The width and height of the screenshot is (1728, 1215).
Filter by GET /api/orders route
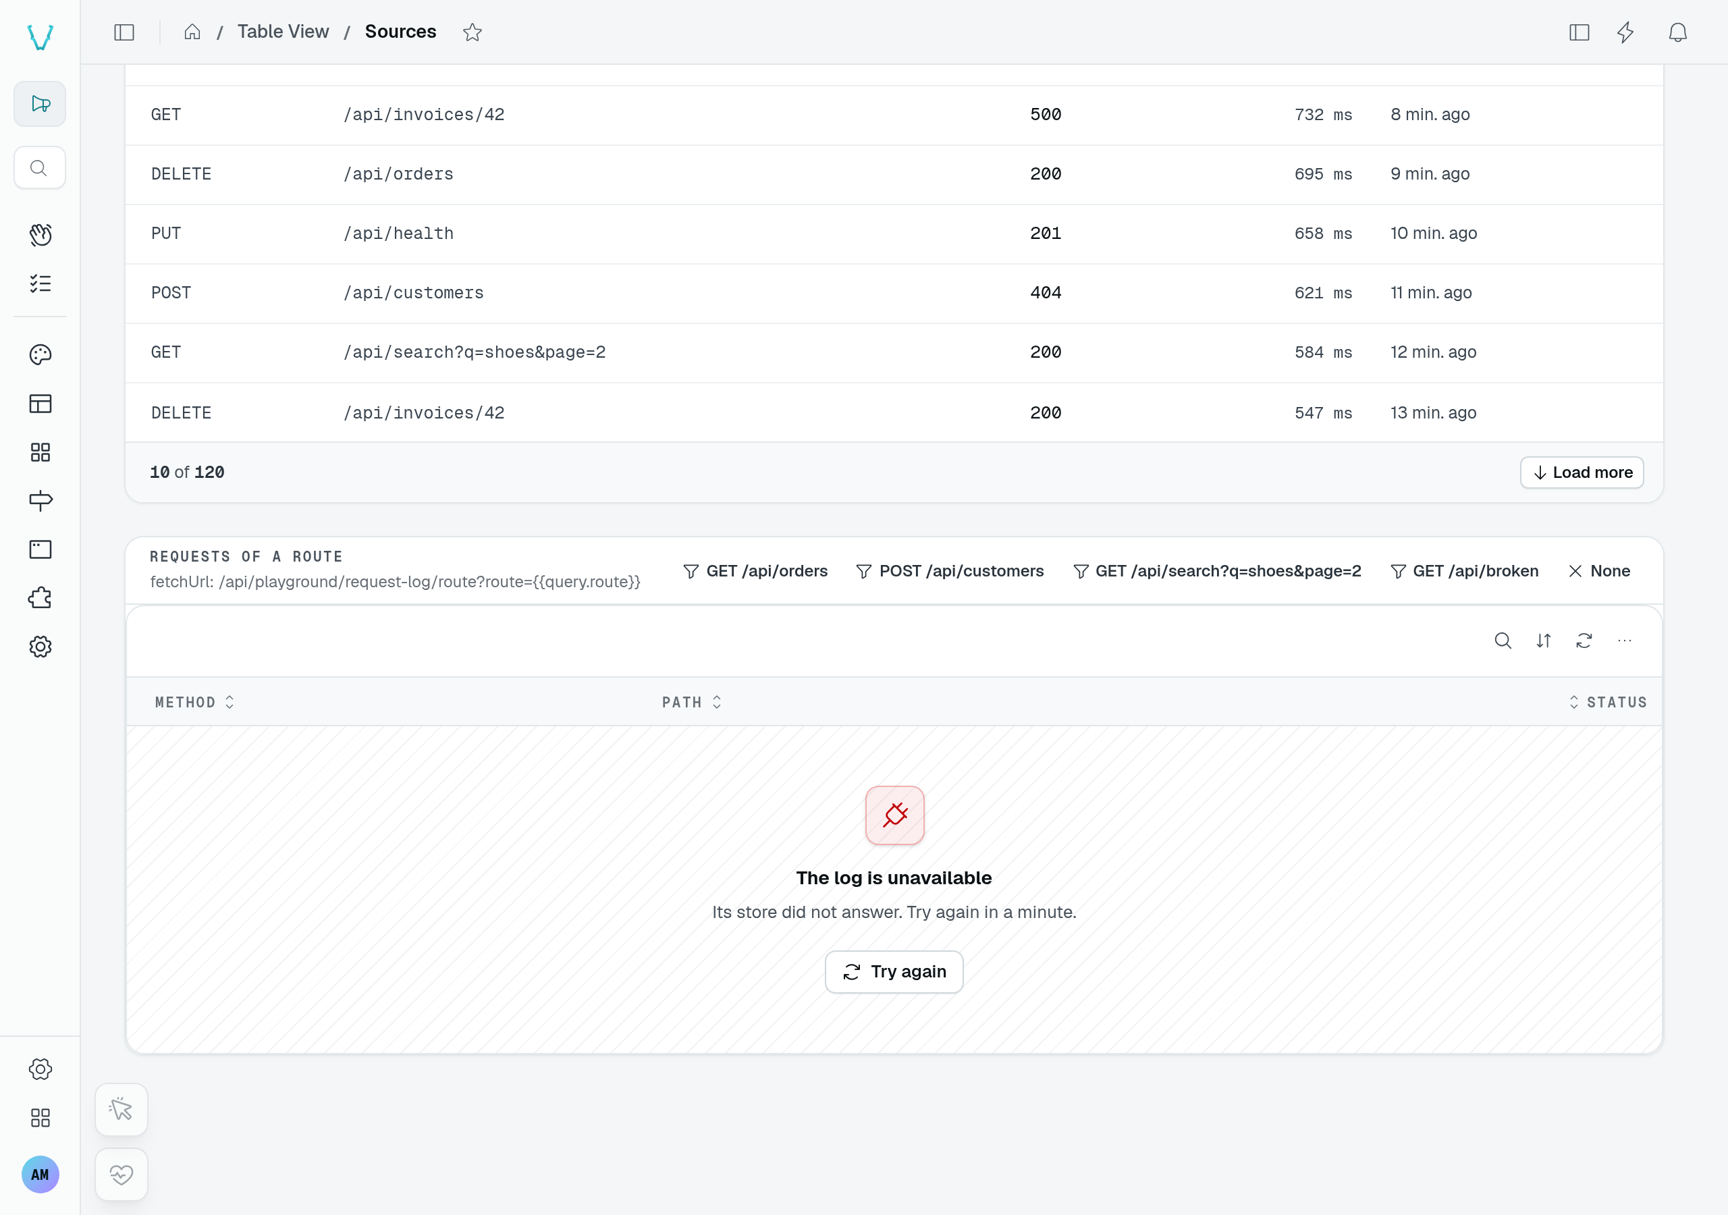click(755, 571)
